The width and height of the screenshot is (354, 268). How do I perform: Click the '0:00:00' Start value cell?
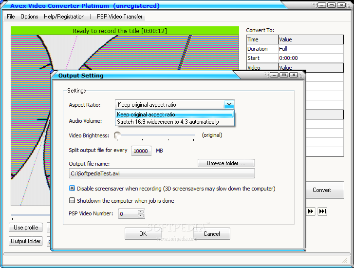tap(311, 58)
